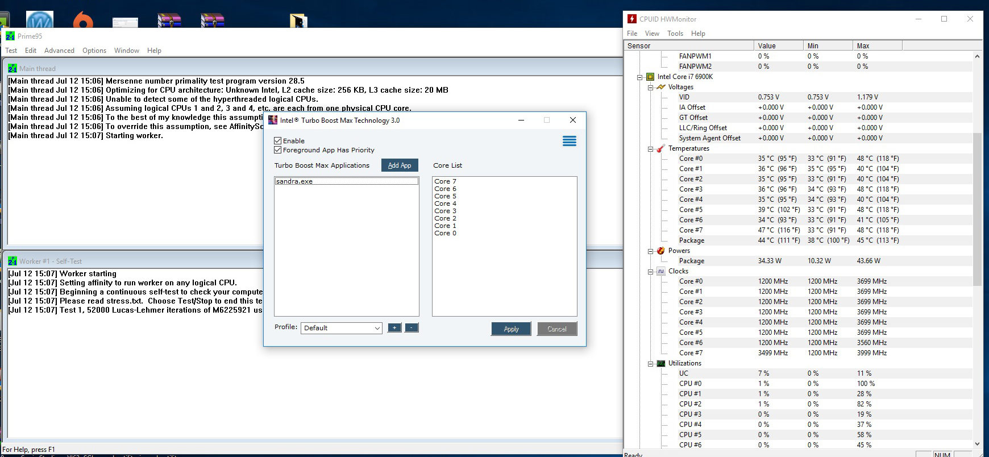Click the Worker #1 Self-Test window icon
Screen dimensions: 989x457
coord(13,261)
